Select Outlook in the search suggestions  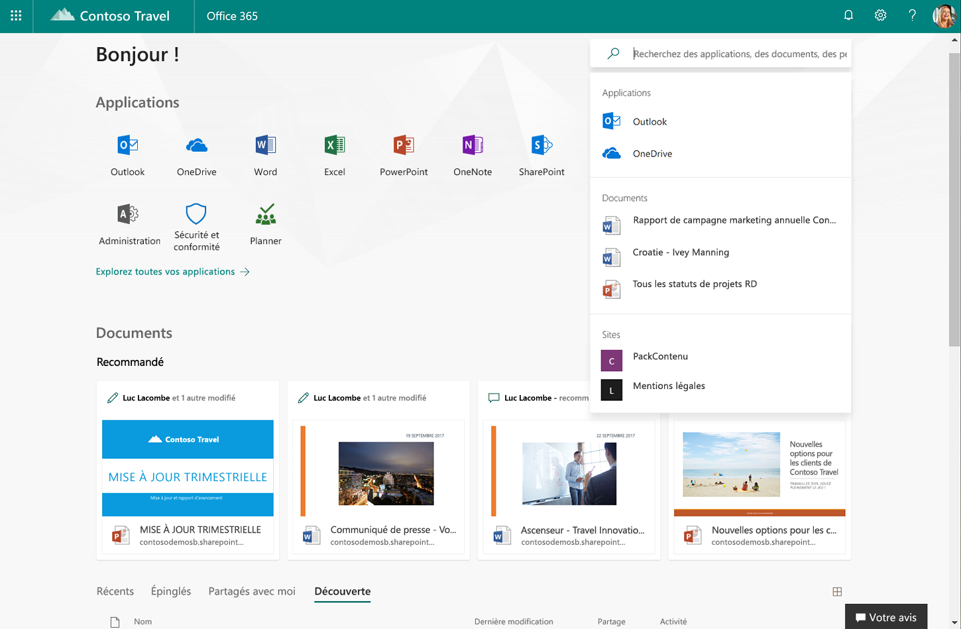point(720,121)
